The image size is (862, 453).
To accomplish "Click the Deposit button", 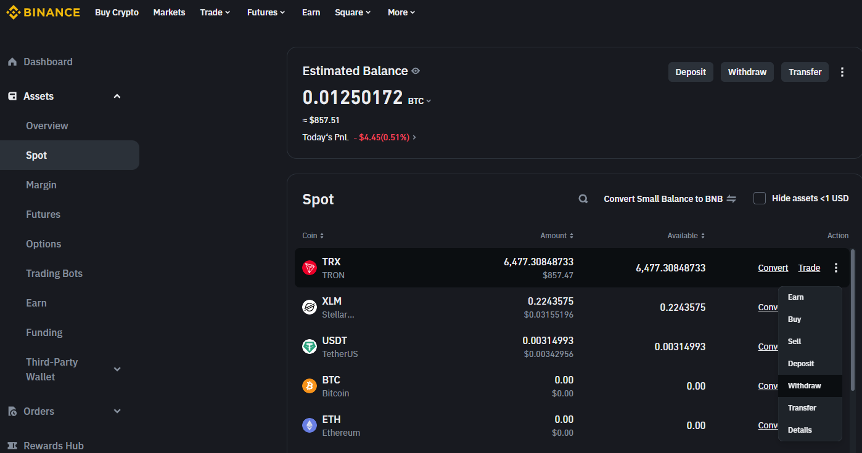I will click(x=691, y=72).
